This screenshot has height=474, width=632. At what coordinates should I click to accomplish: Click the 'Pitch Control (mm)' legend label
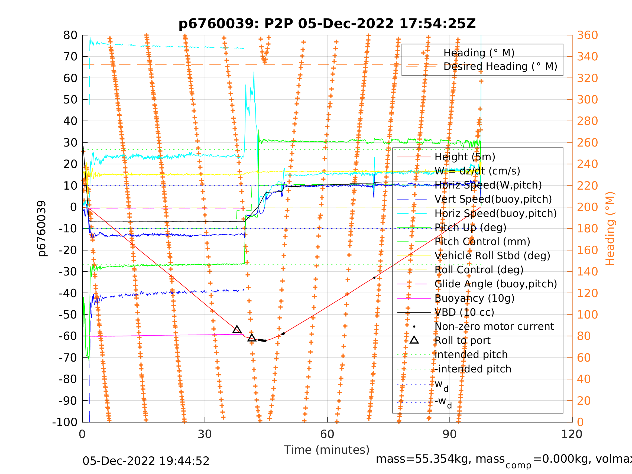[482, 242]
